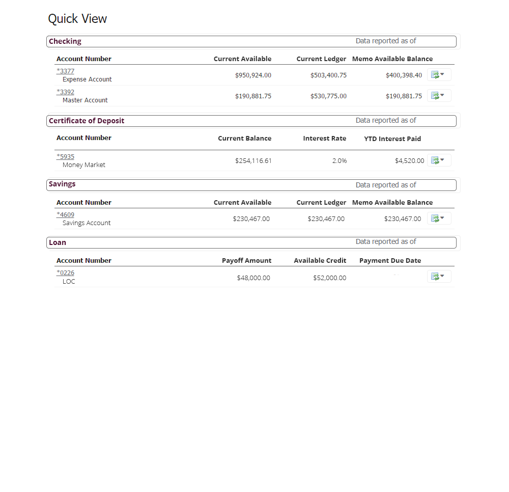Open savings account *4609 details
509x492 pixels.
[66, 215]
